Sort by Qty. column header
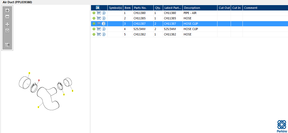 tap(158, 8)
